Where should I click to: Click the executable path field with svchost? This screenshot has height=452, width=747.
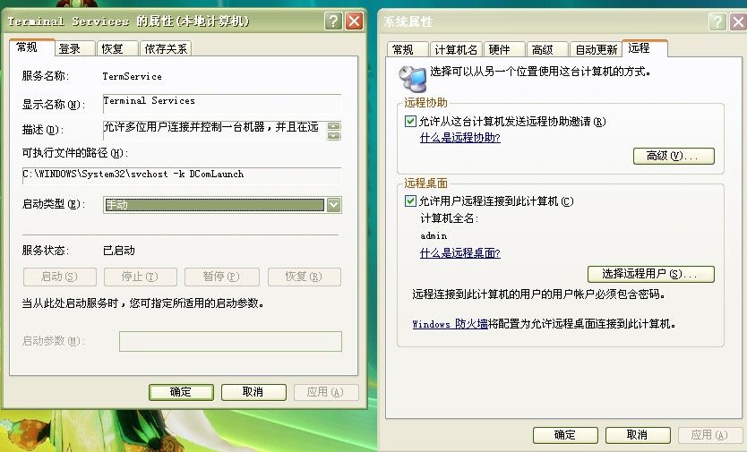pyautogui.click(x=182, y=175)
